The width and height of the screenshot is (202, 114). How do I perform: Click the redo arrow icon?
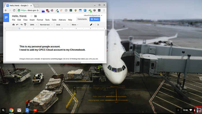point(21,25)
